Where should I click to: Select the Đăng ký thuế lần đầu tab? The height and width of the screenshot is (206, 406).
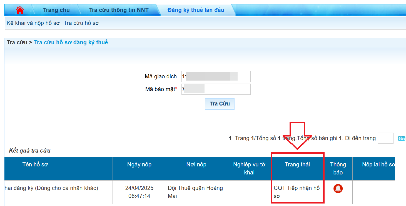point(196,10)
